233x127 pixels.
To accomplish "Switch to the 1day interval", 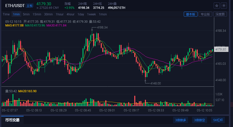I will click(81, 14).
